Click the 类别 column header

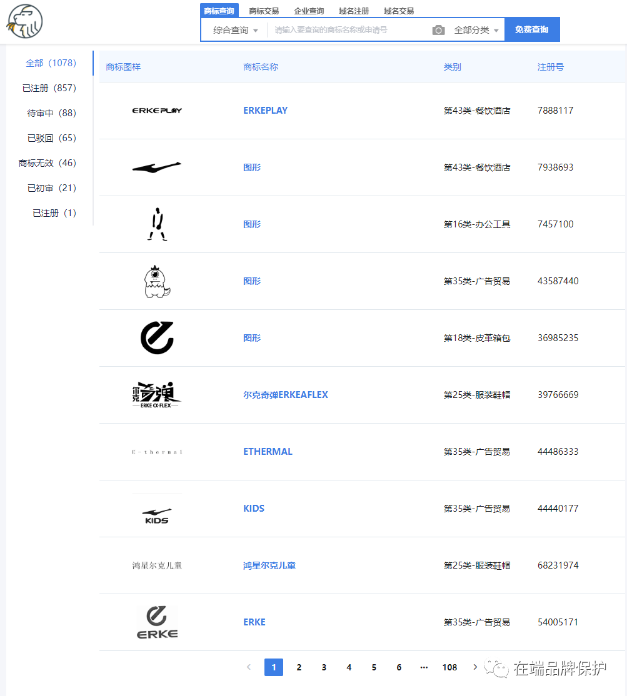(x=452, y=67)
